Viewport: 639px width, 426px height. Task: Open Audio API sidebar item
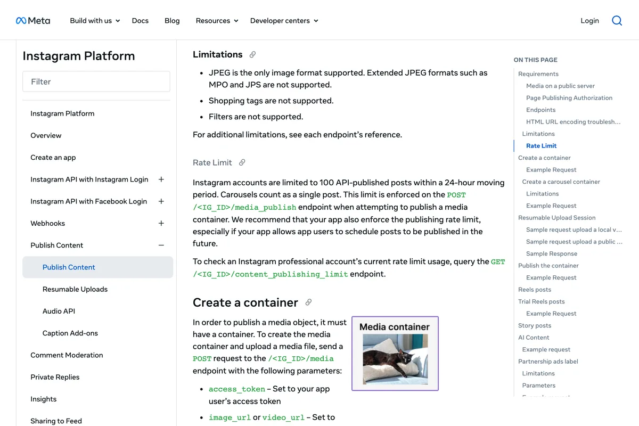point(59,311)
